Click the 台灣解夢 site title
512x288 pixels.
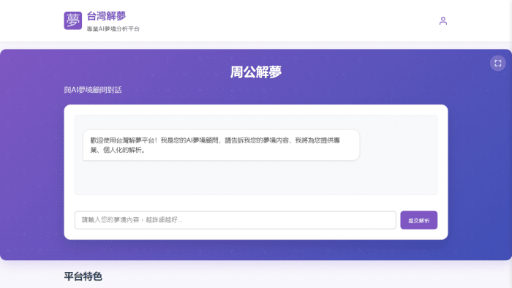pos(107,15)
